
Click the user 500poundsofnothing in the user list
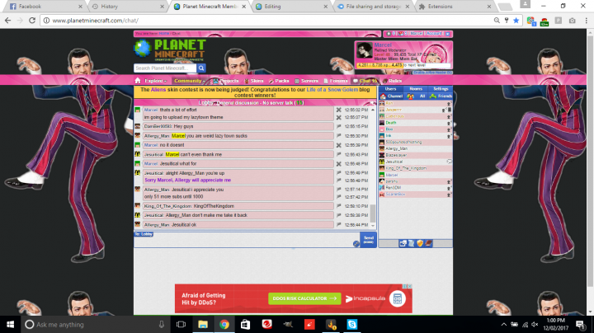[403, 143]
